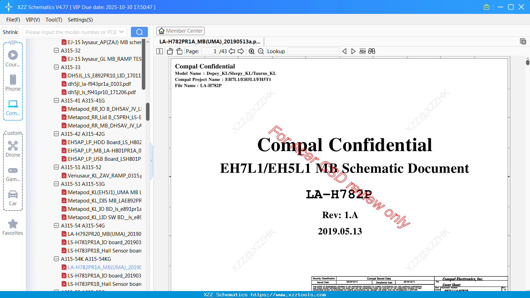530x298 pixels.
Task: Click the binoculars search icon
Action: (x=372, y=51)
